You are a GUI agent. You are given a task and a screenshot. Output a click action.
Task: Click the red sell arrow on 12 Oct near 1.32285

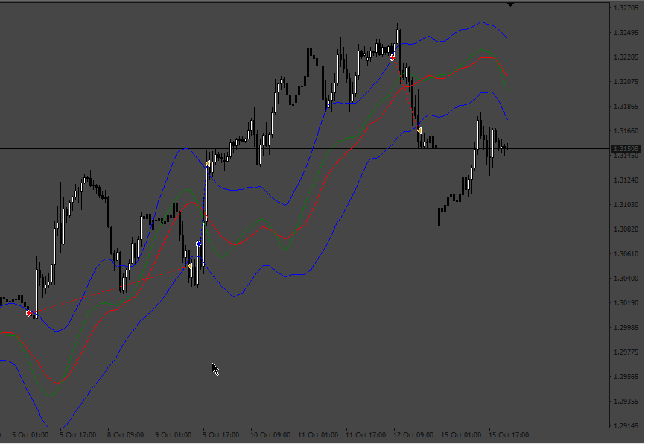click(392, 57)
